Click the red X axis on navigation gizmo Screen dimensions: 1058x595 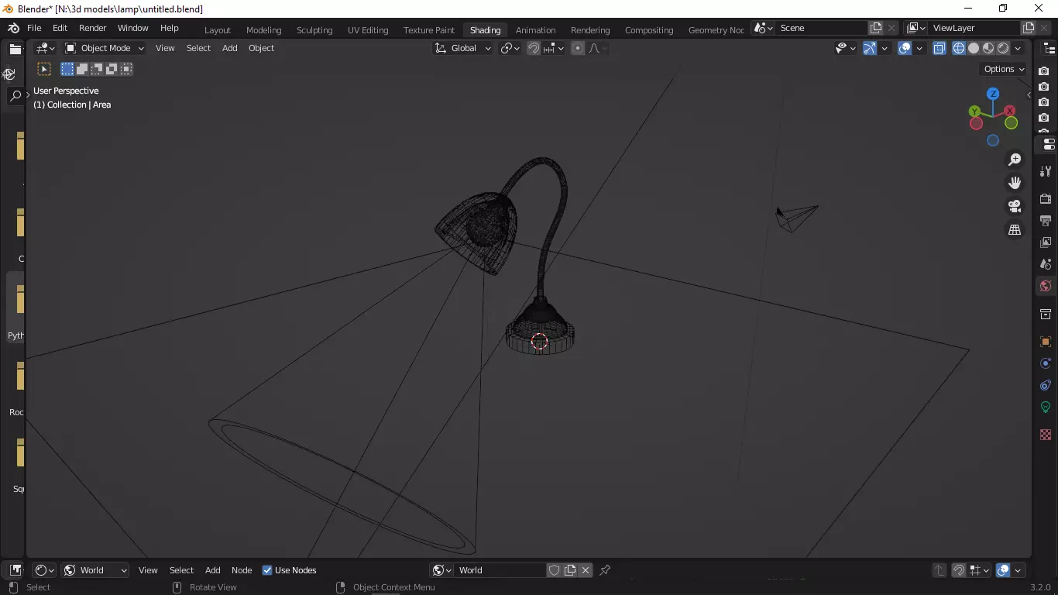[1010, 111]
